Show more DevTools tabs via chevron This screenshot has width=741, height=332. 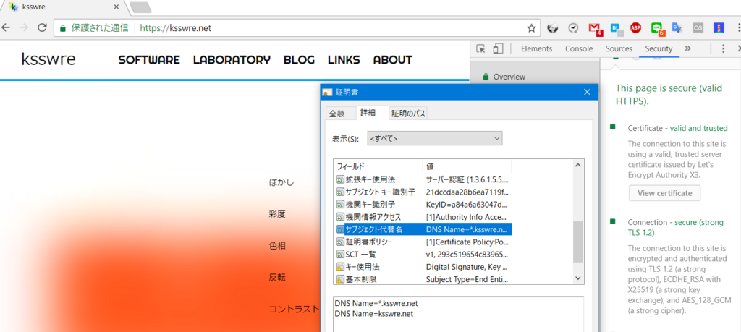click(687, 48)
